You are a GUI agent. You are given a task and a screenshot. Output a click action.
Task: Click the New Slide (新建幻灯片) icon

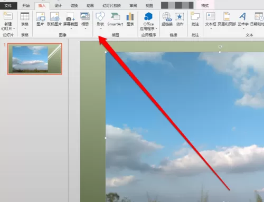(x=8, y=16)
